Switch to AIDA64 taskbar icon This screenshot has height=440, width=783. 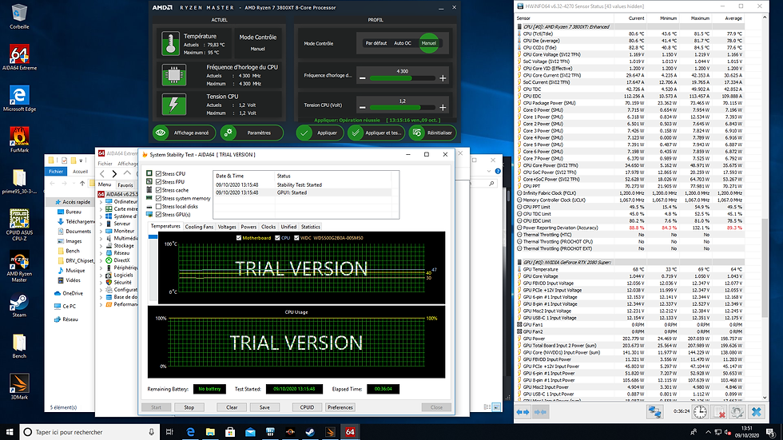click(350, 432)
